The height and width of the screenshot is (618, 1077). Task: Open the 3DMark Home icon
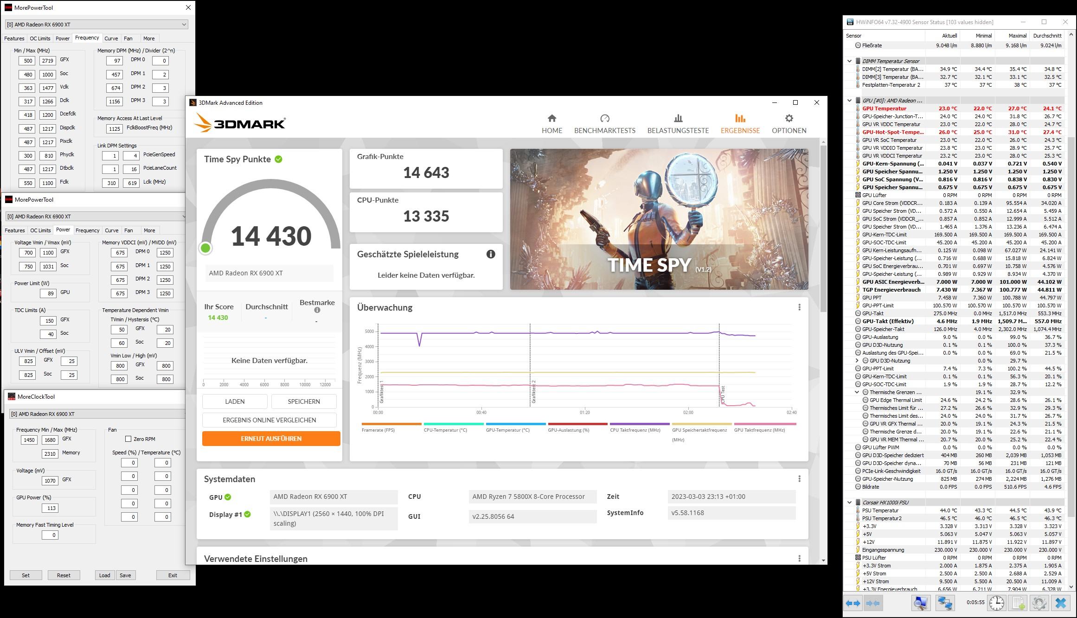(x=552, y=118)
